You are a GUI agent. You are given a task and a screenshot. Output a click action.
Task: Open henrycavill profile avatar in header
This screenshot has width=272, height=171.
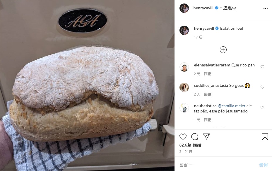[x=184, y=8]
